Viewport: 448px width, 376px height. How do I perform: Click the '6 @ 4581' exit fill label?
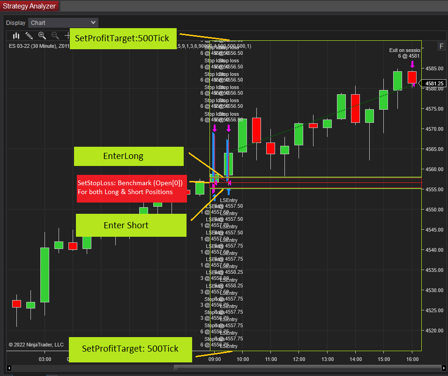pyautogui.click(x=409, y=56)
